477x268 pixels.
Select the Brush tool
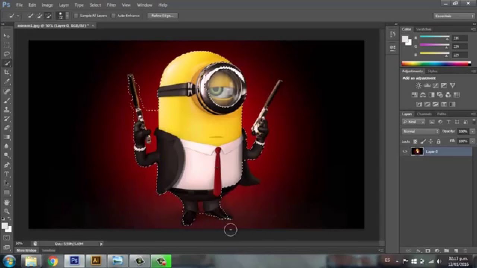tap(7, 100)
